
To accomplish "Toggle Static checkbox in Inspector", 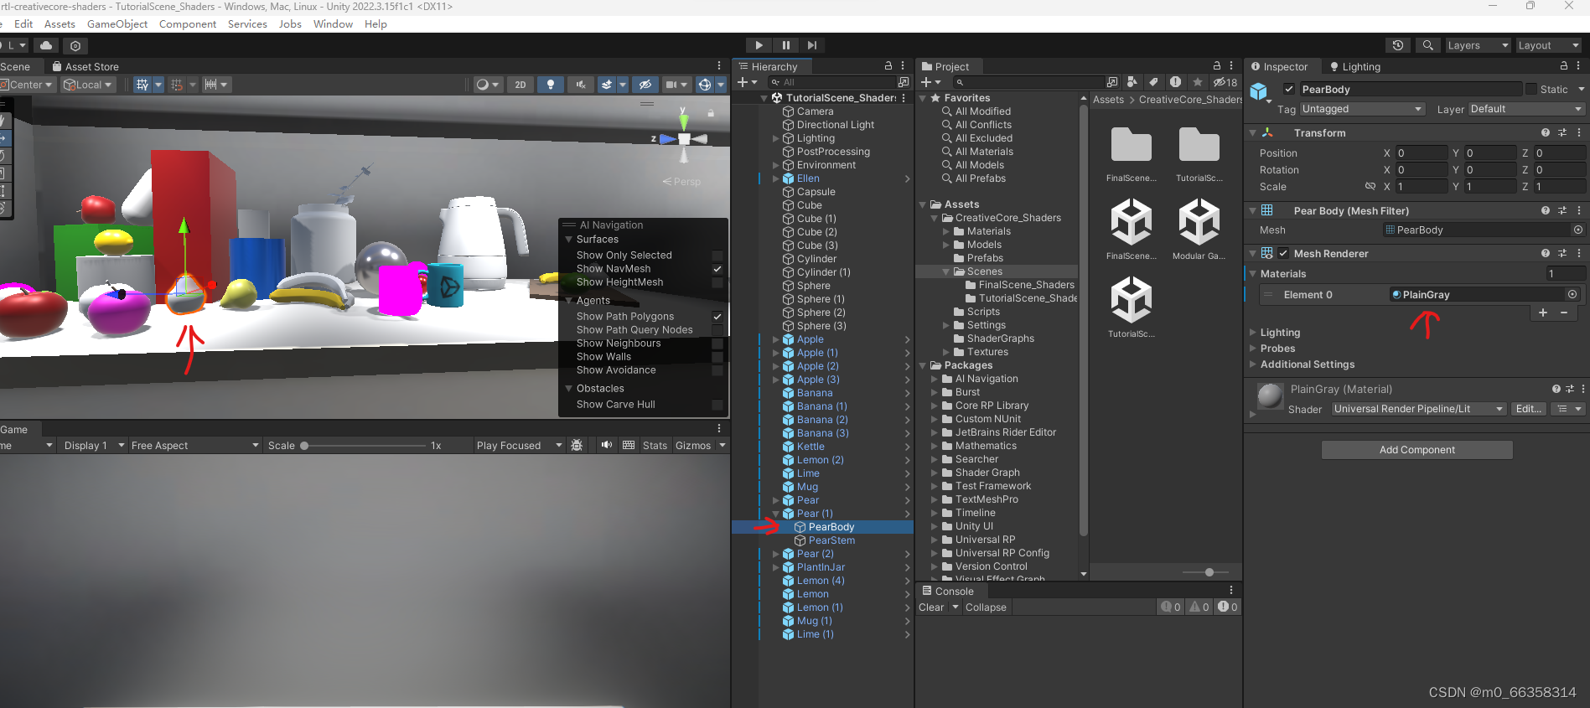I will coord(1532,89).
